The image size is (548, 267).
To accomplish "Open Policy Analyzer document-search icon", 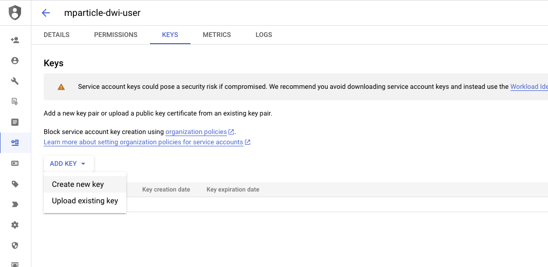I will click(15, 102).
